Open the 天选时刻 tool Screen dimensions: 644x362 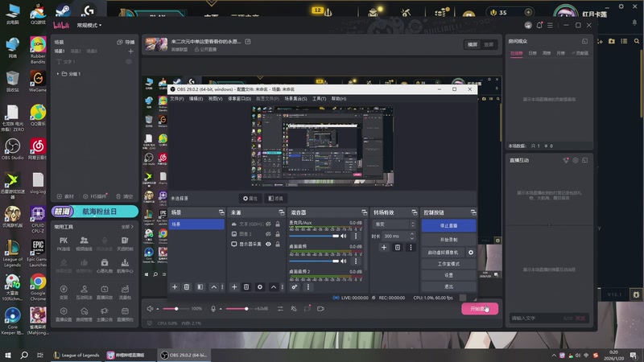coord(125,244)
